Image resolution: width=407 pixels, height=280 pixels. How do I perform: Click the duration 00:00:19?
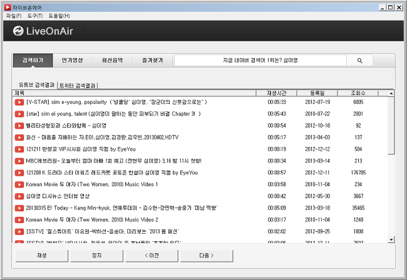coord(277,149)
